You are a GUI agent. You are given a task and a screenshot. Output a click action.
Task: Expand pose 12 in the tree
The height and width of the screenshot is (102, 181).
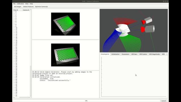[x=14, y=31]
